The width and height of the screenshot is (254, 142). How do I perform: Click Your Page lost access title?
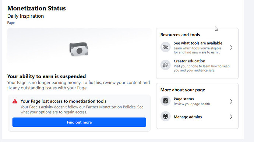coord(63,101)
